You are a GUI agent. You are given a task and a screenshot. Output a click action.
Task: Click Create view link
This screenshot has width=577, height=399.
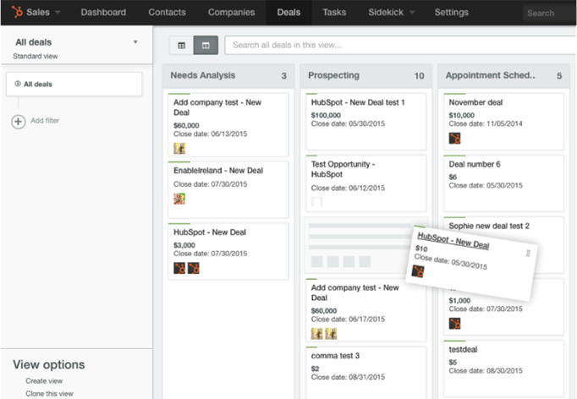[x=44, y=381]
